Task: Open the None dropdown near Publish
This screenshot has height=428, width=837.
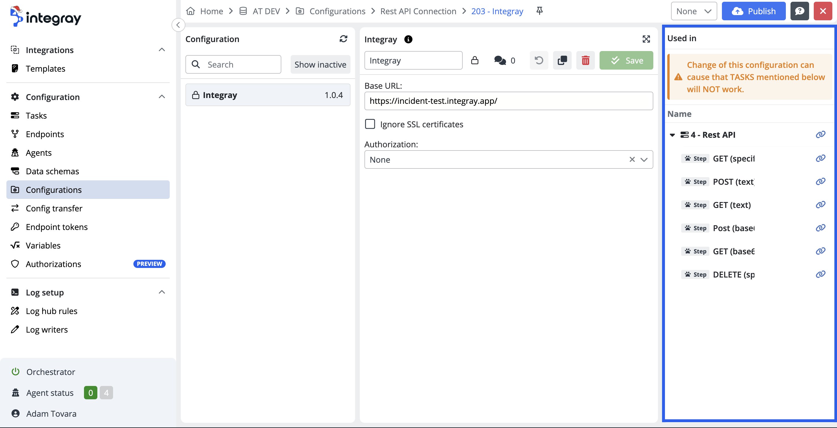Action: point(694,11)
